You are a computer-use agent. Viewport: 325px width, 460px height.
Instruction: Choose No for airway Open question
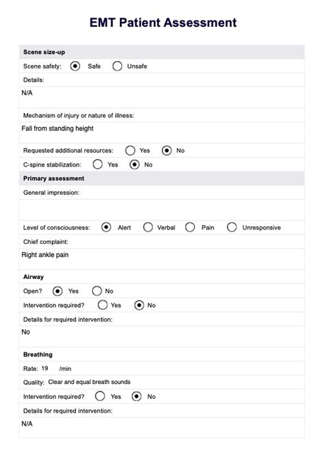pyautogui.click(x=97, y=291)
